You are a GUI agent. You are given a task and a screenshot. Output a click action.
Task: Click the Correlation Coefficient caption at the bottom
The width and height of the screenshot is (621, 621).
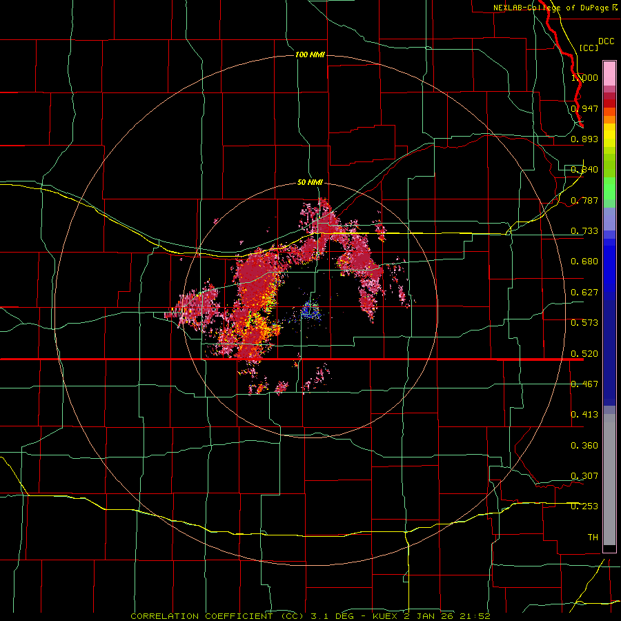coord(310,616)
